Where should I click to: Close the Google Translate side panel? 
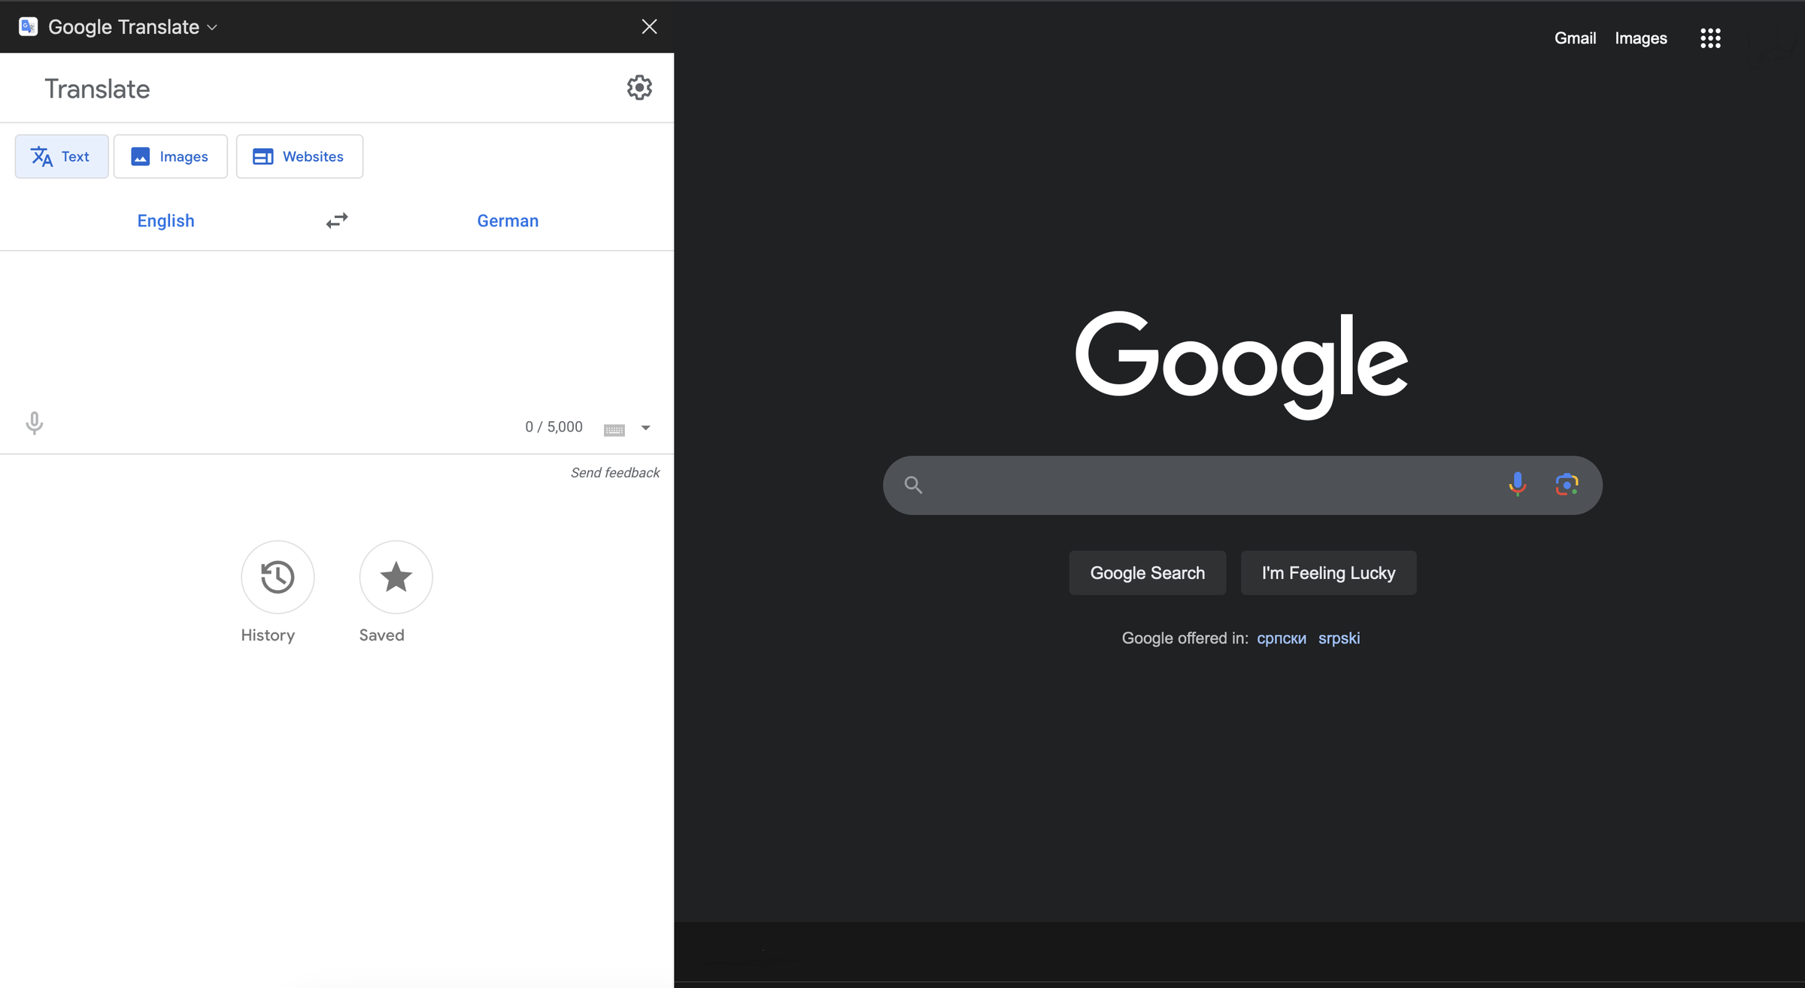coord(649,27)
